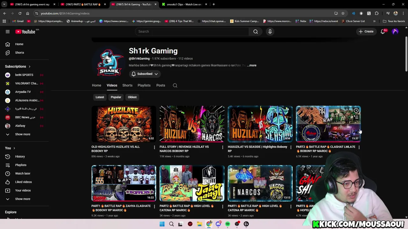The image size is (408, 229).
Task: Open Watch later in the sidebar
Action: [x=23, y=173]
